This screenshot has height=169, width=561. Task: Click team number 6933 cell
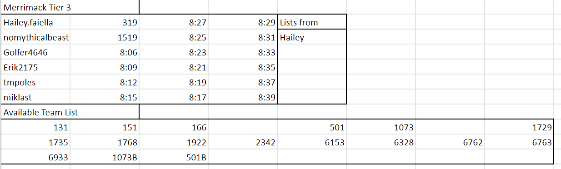click(x=35, y=157)
